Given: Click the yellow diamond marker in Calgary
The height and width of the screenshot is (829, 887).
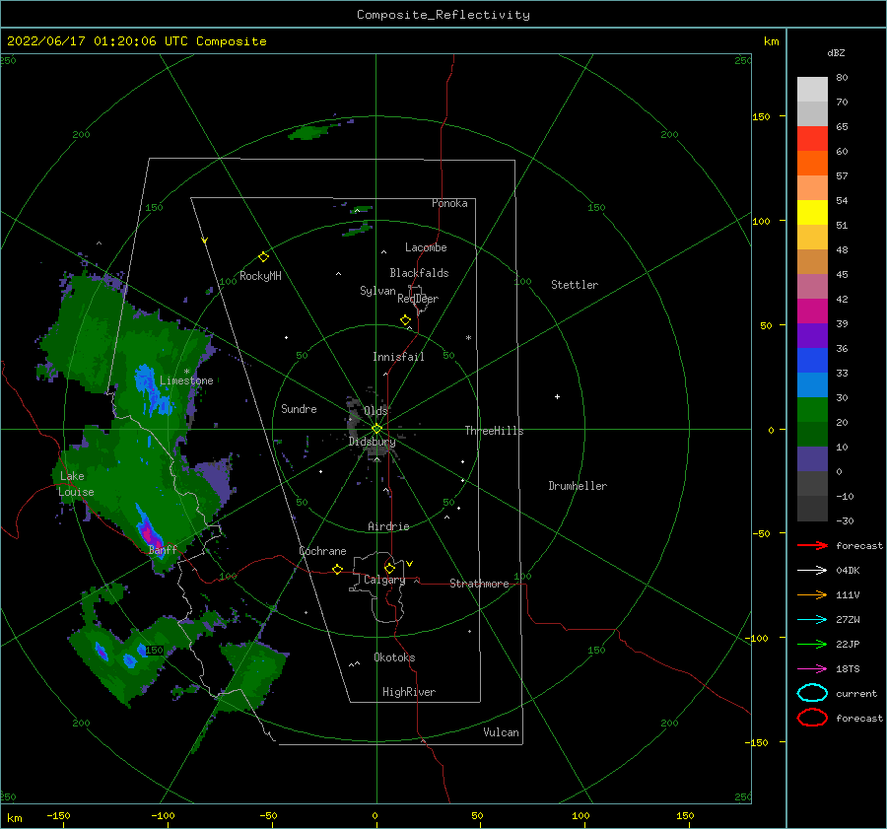Looking at the screenshot, I should tap(389, 568).
